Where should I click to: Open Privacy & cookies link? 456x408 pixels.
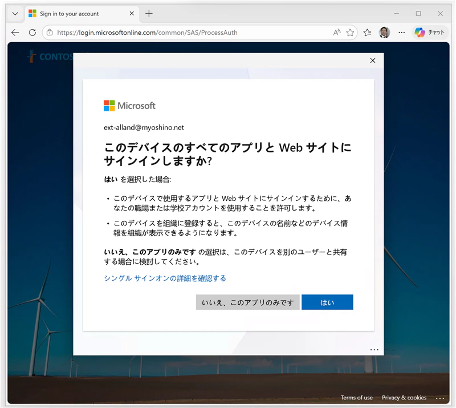(x=404, y=398)
